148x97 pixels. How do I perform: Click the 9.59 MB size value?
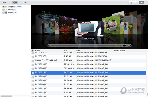point(68,60)
